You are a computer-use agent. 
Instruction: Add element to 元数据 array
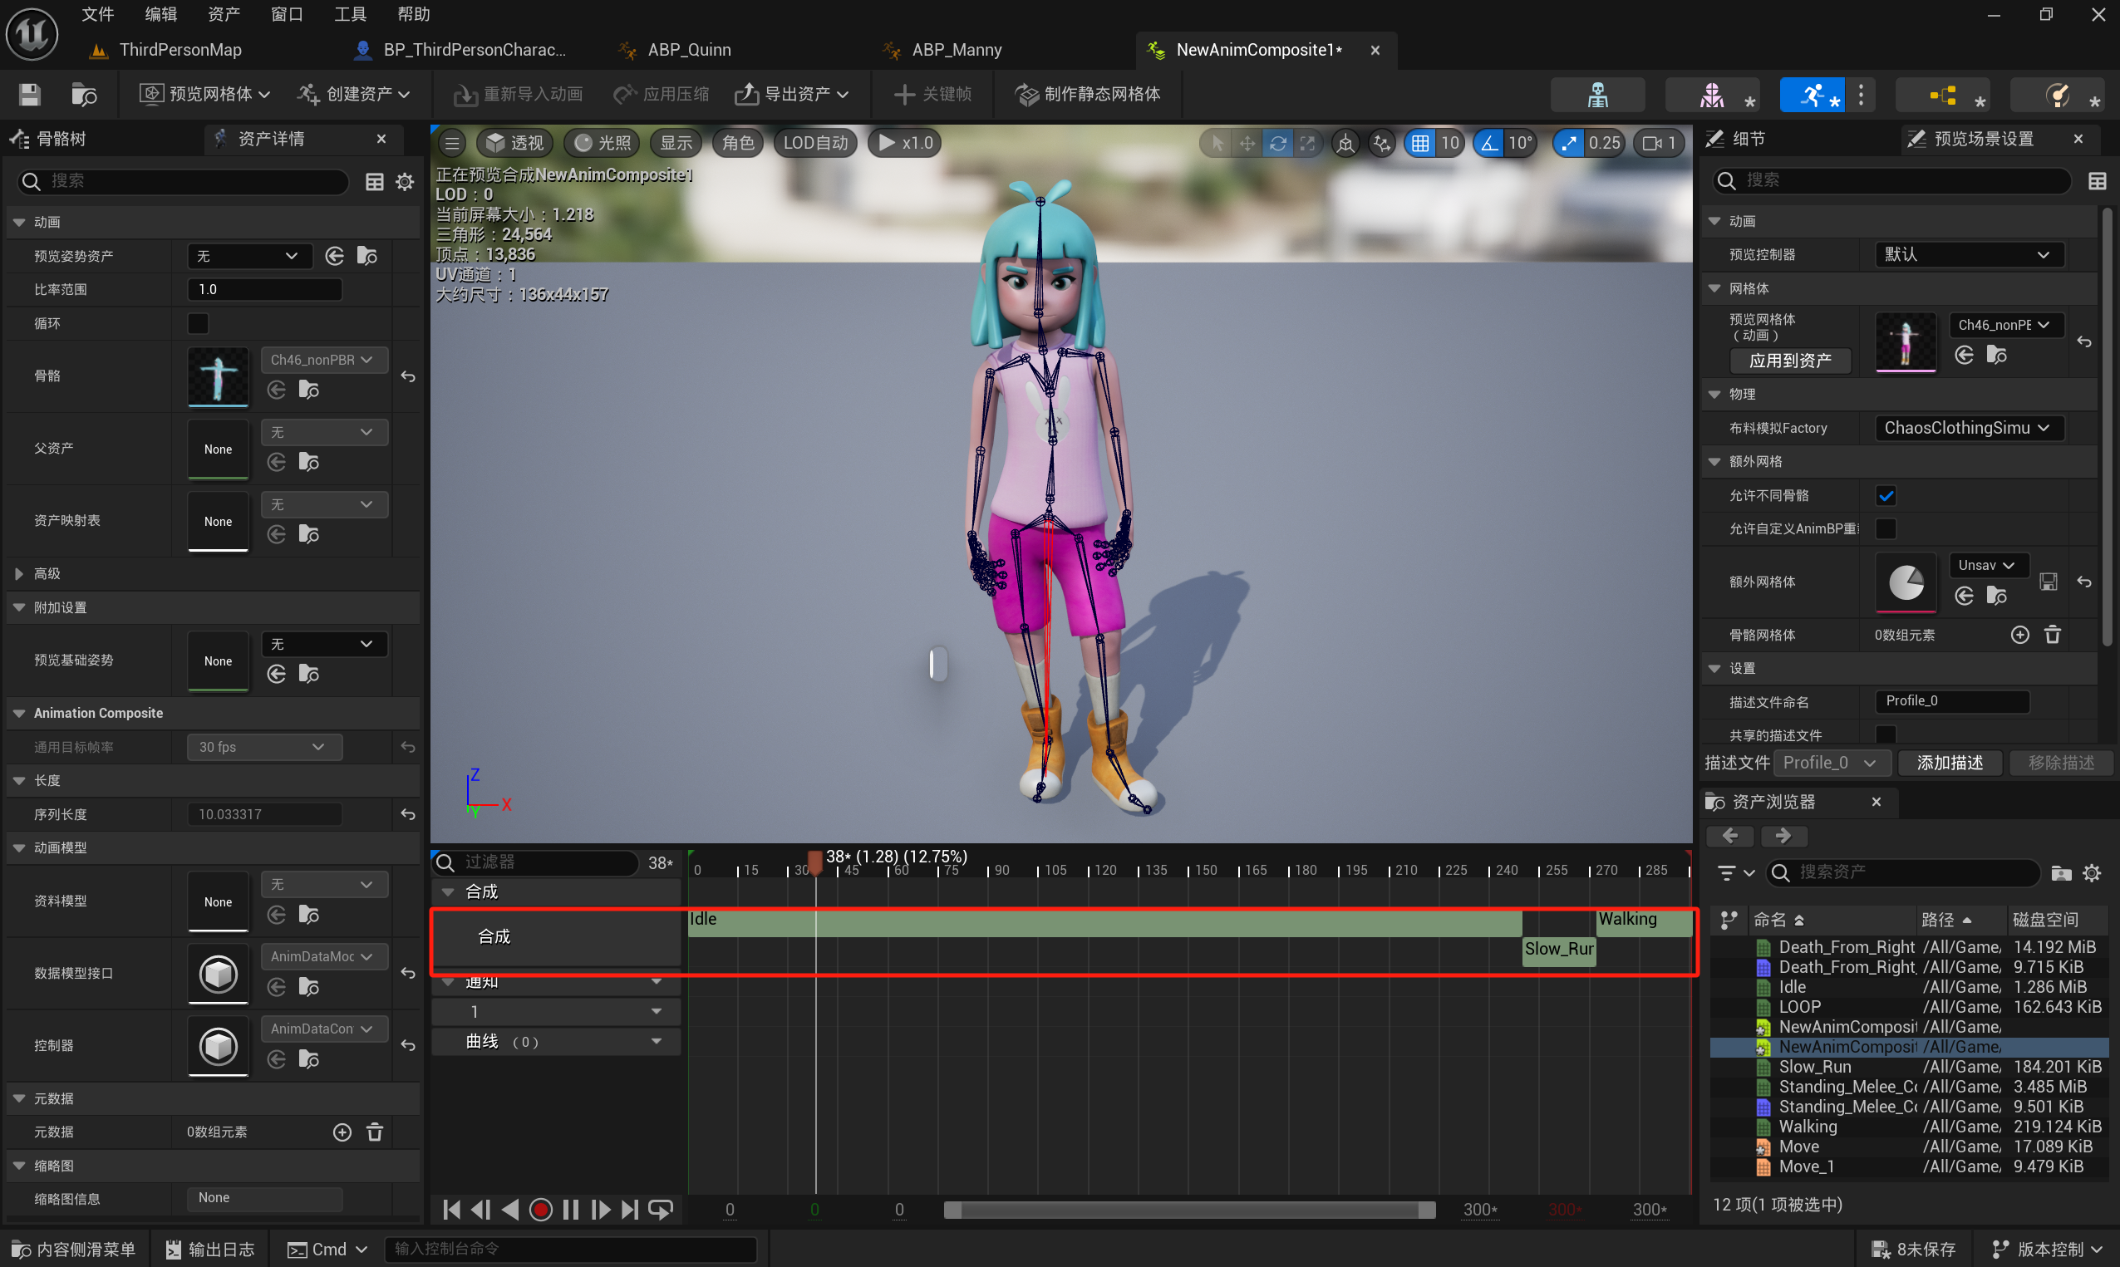coord(342,1132)
